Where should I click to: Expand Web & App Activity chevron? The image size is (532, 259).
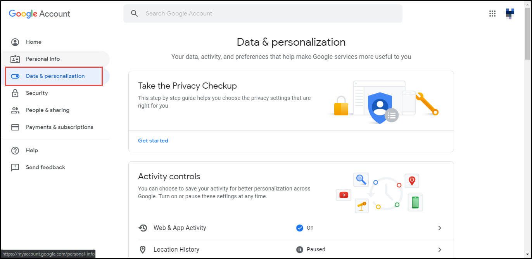(440, 228)
